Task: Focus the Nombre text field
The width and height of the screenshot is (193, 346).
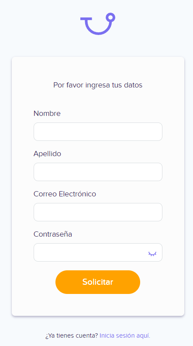Action: [x=98, y=132]
